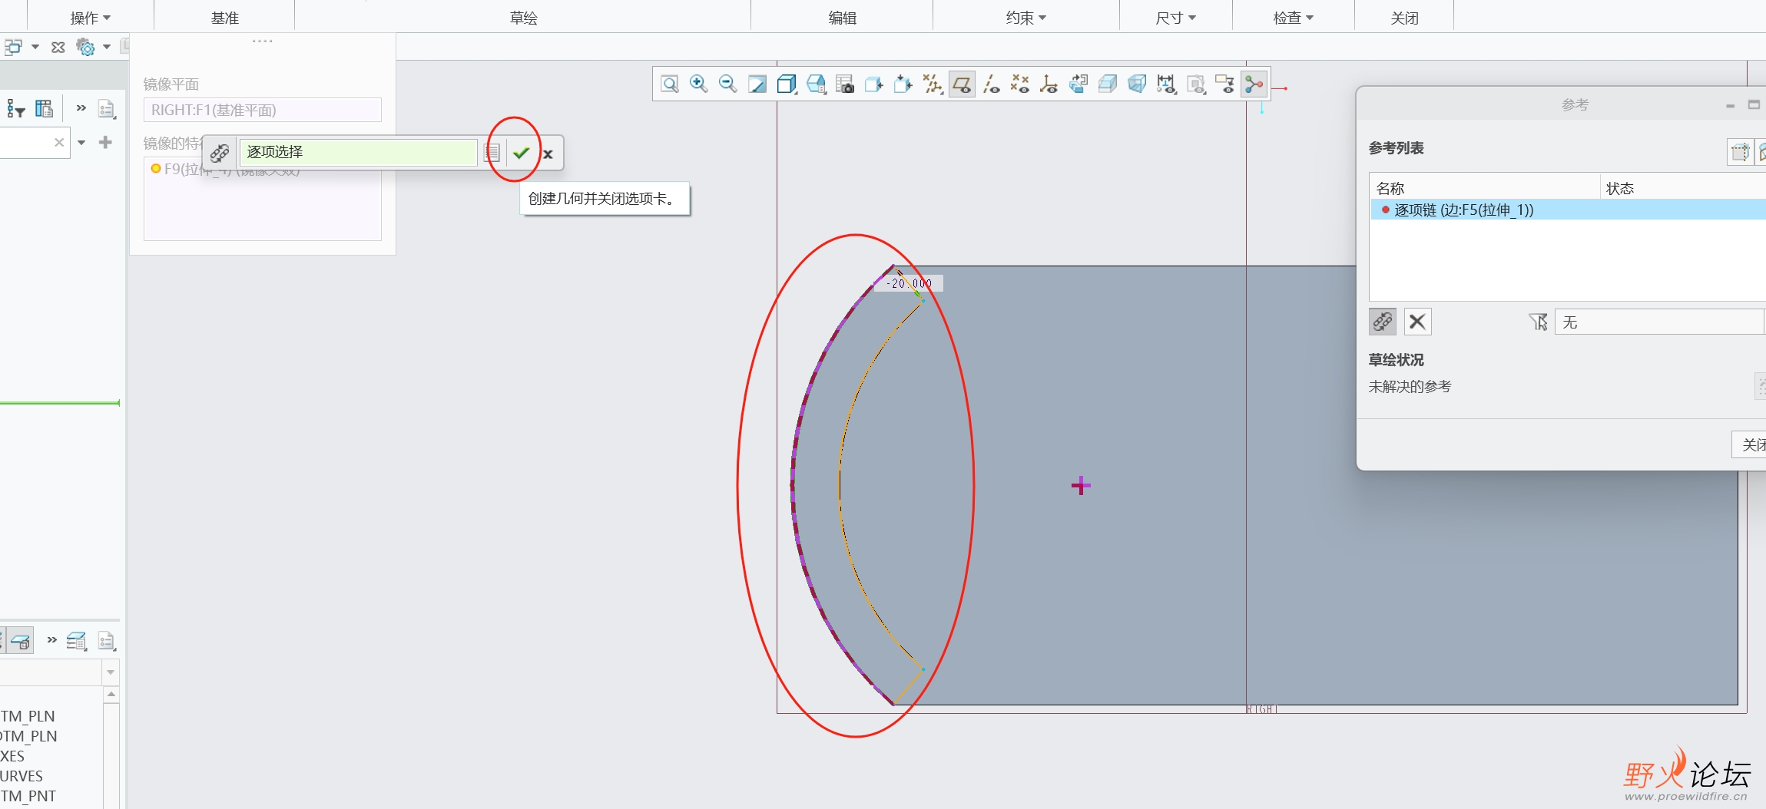This screenshot has height=809, width=1766.
Task: Open the list icon after 逐项选择 field
Action: click(492, 153)
